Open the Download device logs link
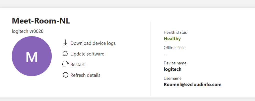255x101 pixels. (93, 43)
